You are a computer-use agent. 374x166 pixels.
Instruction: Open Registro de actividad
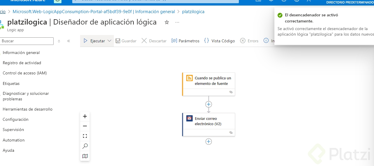pos(22,63)
